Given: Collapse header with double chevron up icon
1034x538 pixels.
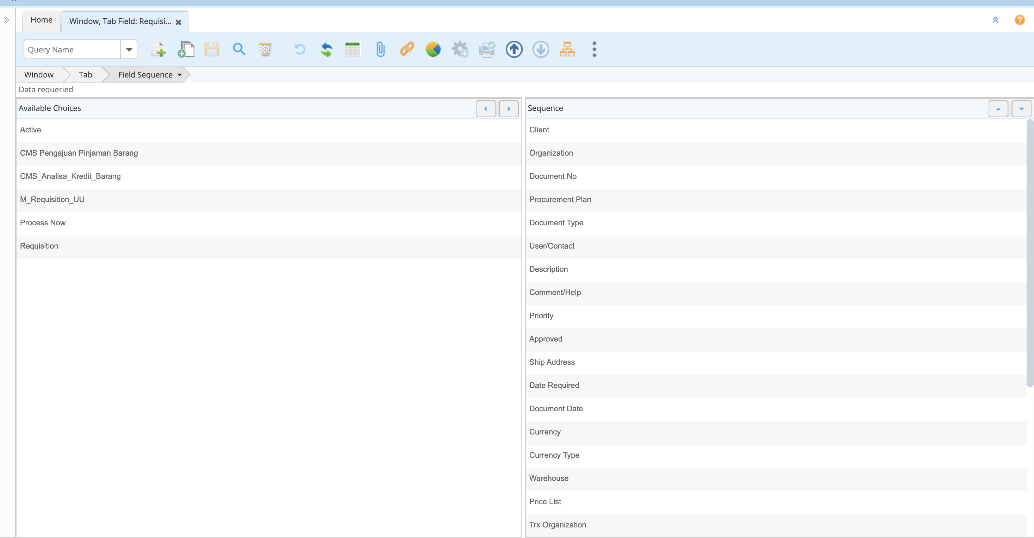Looking at the screenshot, I should click(x=996, y=20).
